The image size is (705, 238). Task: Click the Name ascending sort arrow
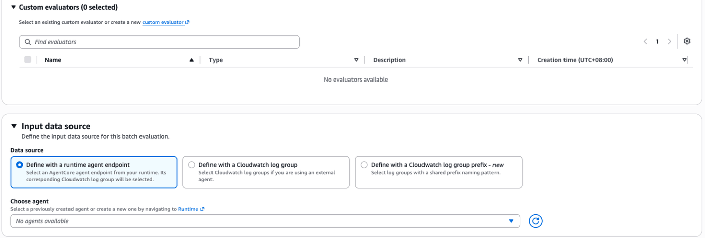[191, 60]
